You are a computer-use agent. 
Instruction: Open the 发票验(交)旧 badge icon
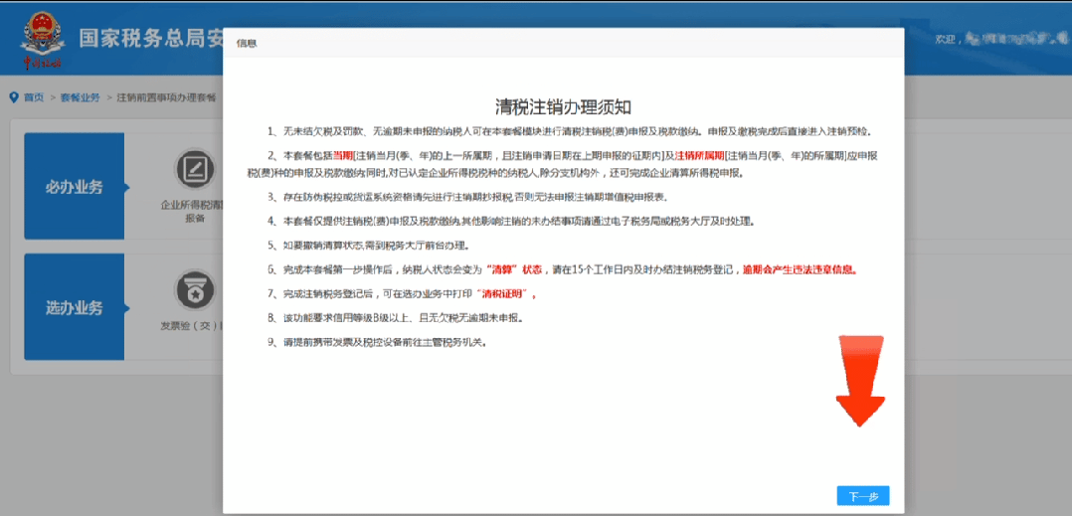tap(195, 290)
